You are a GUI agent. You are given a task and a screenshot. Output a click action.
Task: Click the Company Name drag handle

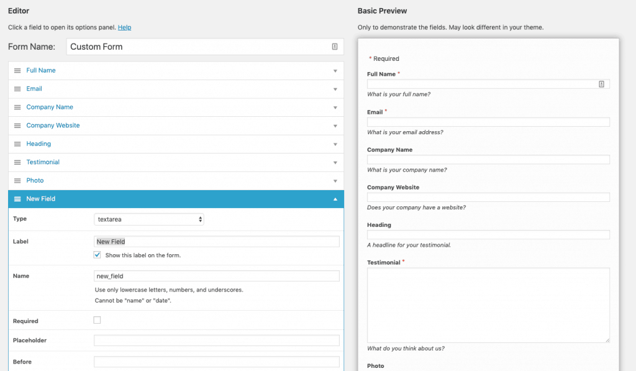point(16,107)
